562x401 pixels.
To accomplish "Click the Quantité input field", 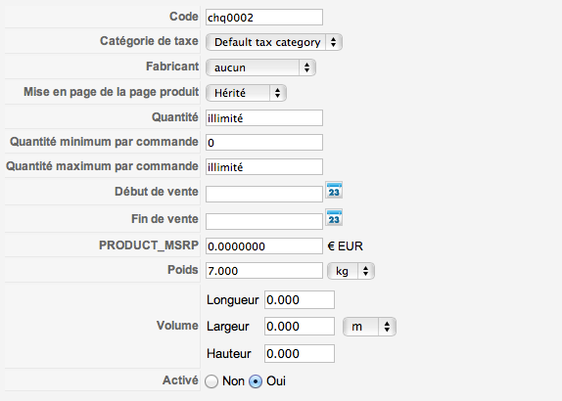I will [x=264, y=117].
